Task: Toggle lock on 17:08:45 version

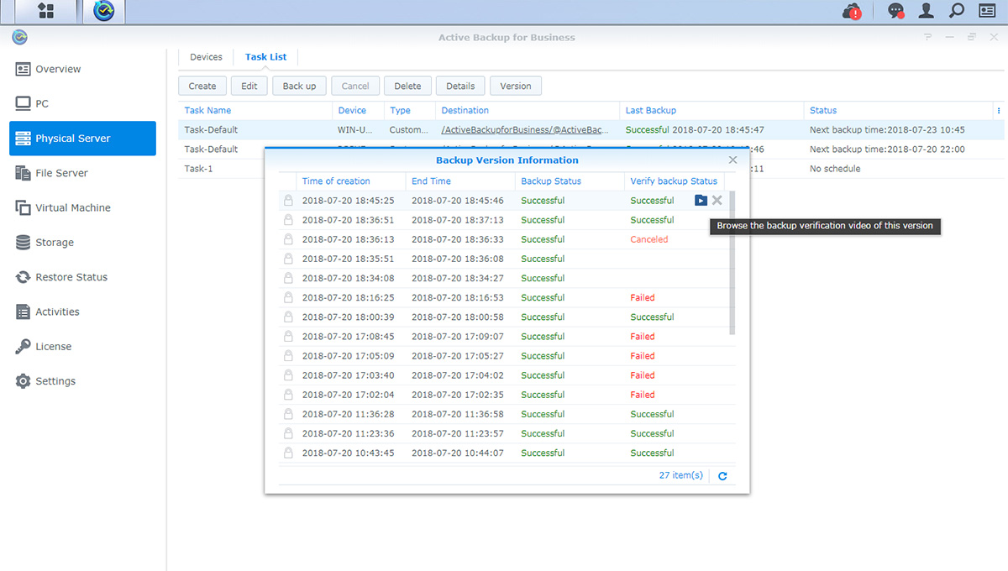Action: pos(288,337)
